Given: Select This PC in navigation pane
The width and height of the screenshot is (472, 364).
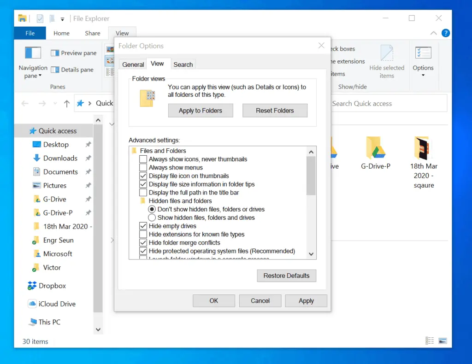Looking at the screenshot, I should pyautogui.click(x=49, y=322).
